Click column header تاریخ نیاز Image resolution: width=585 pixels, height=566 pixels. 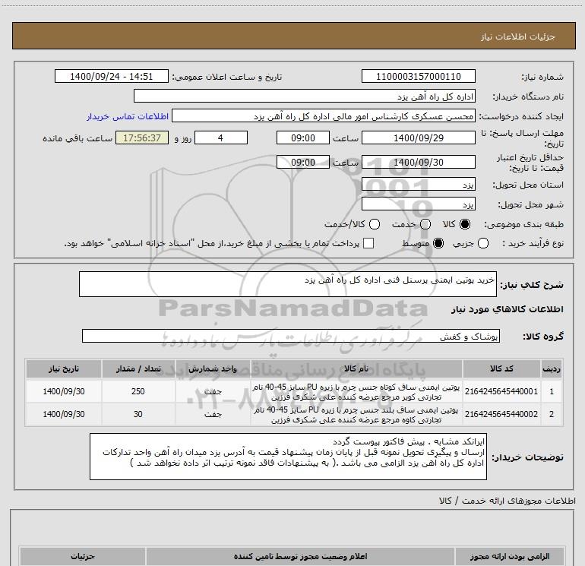coord(63,368)
